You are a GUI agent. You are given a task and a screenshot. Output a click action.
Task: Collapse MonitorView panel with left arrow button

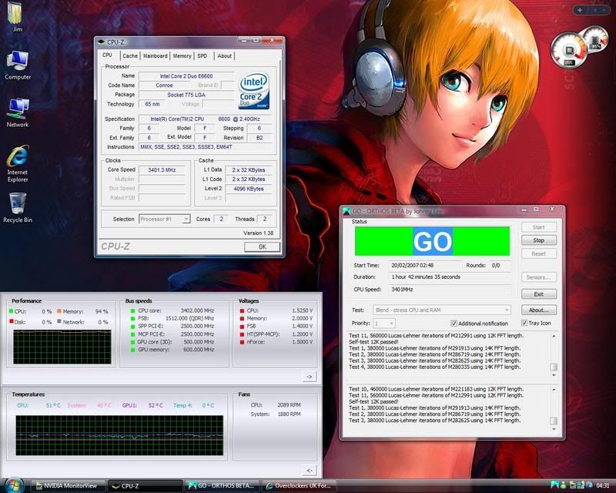(x=310, y=470)
